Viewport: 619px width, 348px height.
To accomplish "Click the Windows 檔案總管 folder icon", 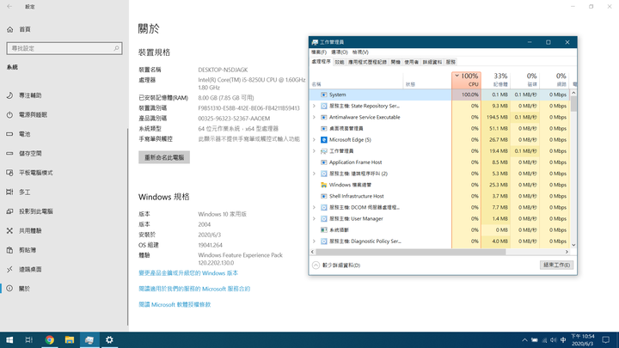I will pos(324,185).
